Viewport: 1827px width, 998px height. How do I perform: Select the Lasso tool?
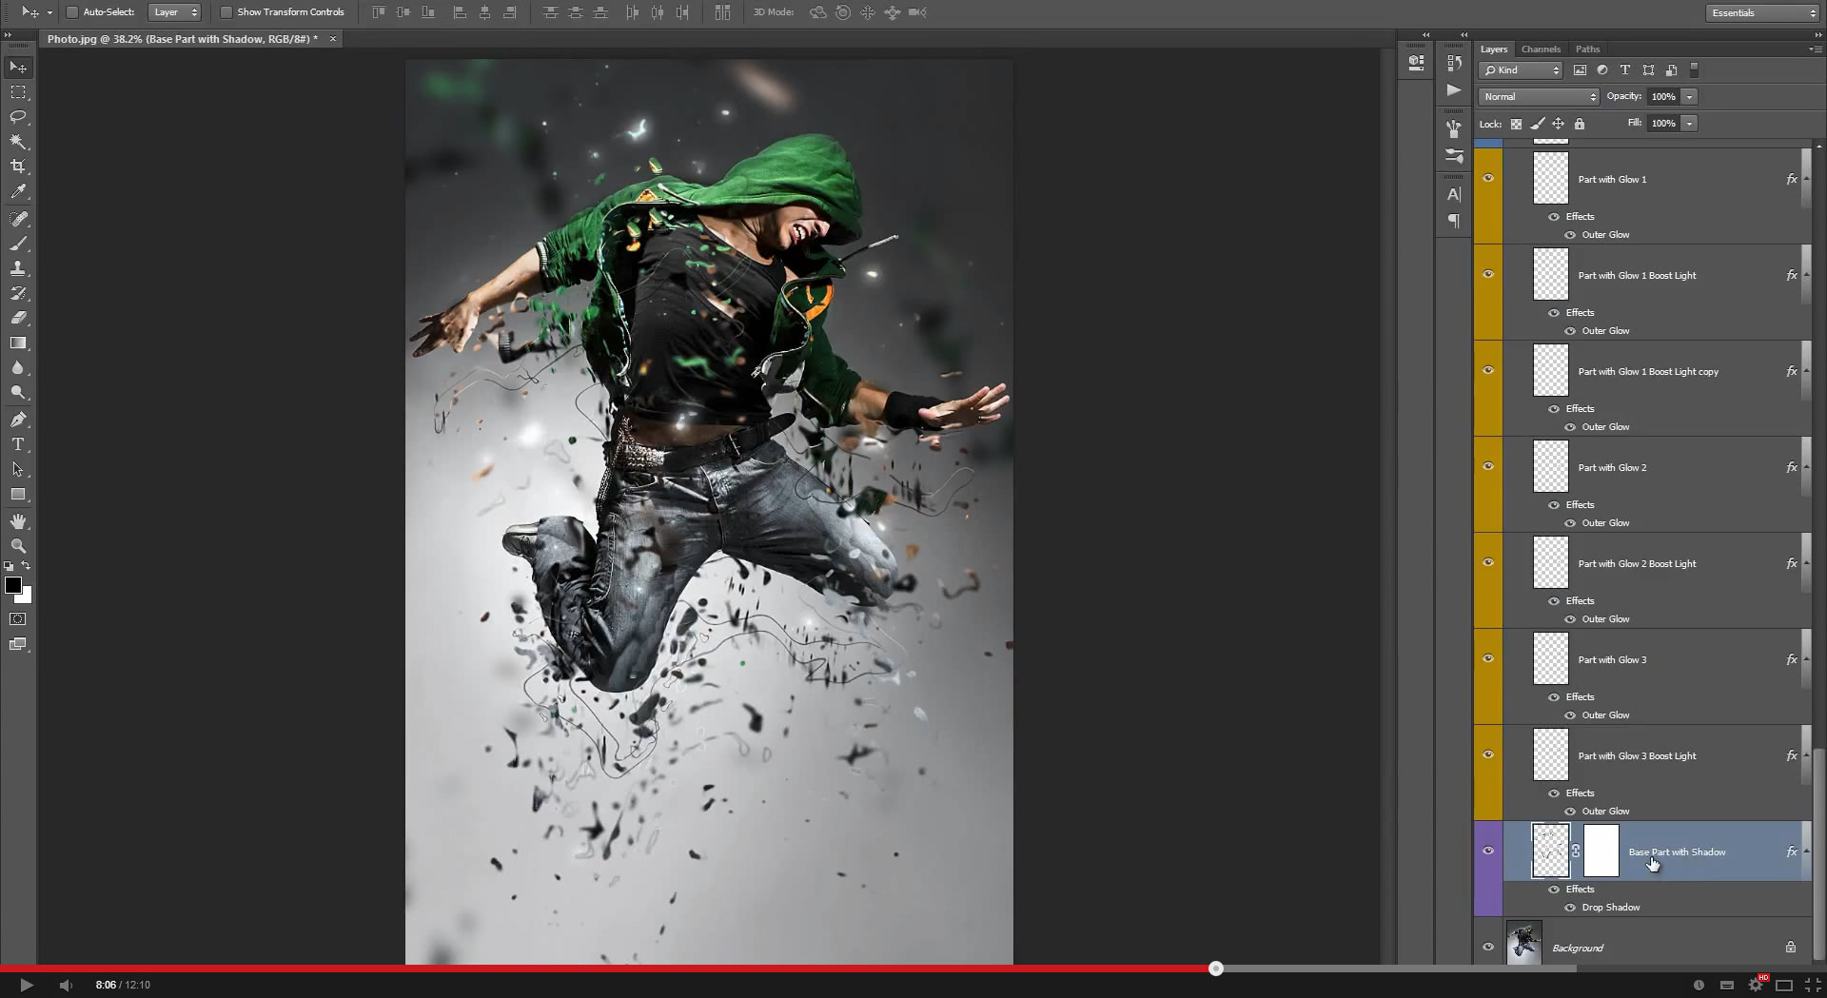pos(18,117)
